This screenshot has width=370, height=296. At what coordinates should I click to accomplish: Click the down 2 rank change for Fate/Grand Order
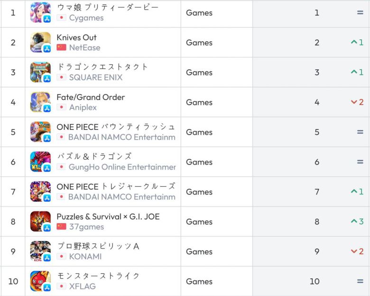(357, 102)
